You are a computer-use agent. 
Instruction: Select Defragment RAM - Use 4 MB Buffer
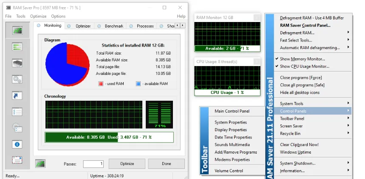(x=313, y=18)
